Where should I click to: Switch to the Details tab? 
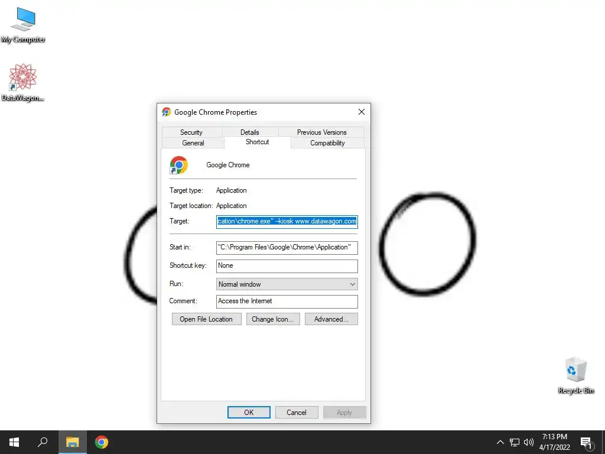coord(250,132)
